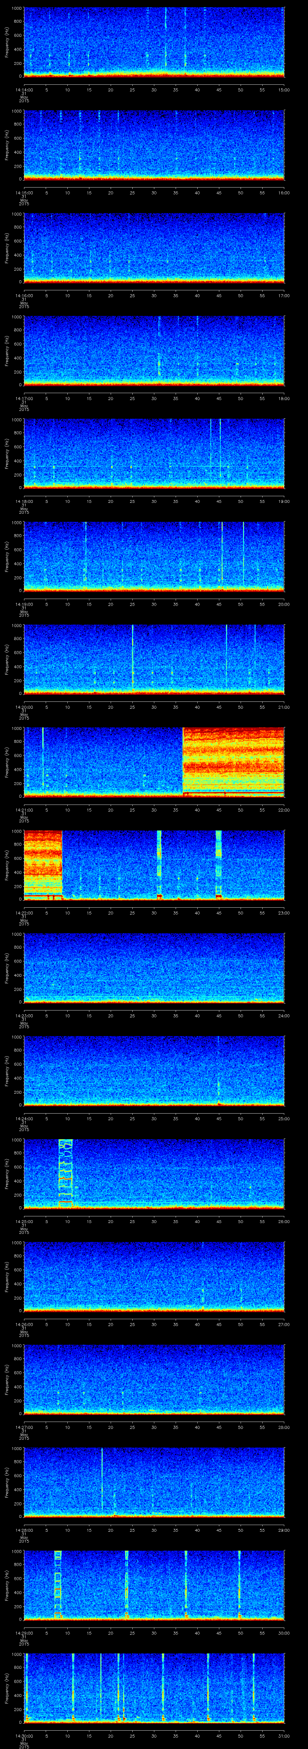Click the 14:26:00 start time label
308x1749 pixels.
coord(24,1324)
